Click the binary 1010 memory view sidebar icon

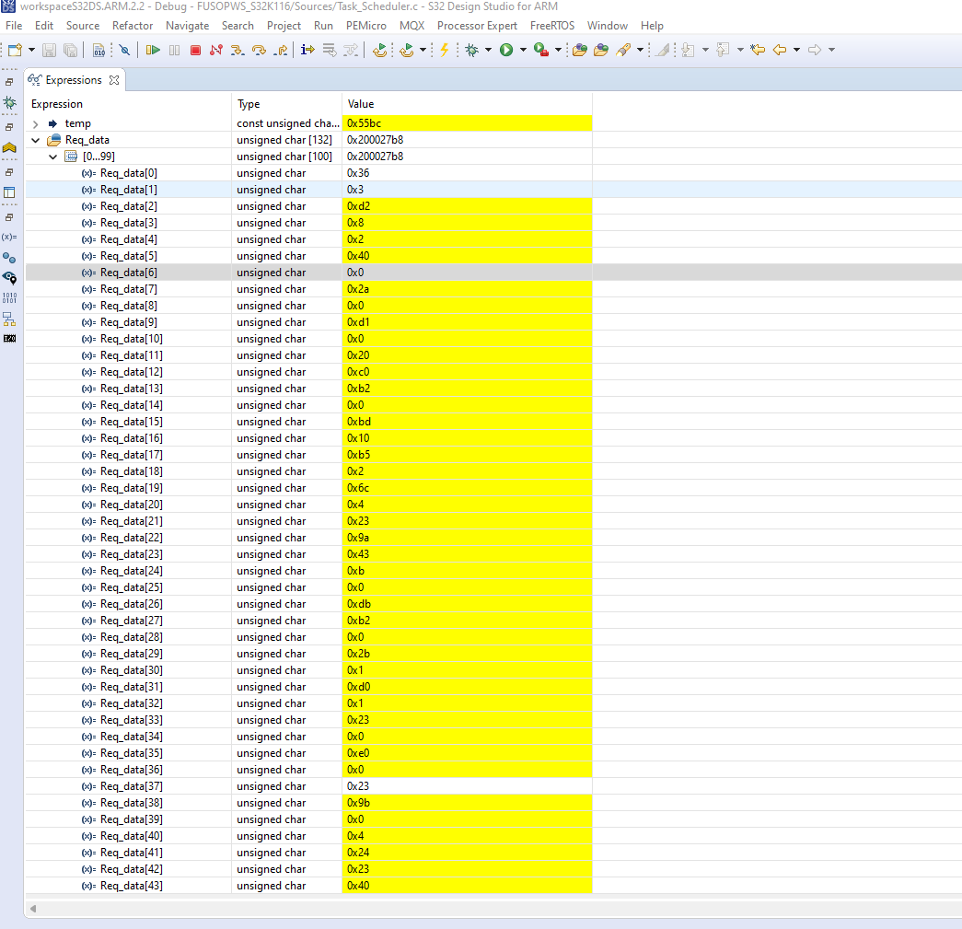click(9, 297)
